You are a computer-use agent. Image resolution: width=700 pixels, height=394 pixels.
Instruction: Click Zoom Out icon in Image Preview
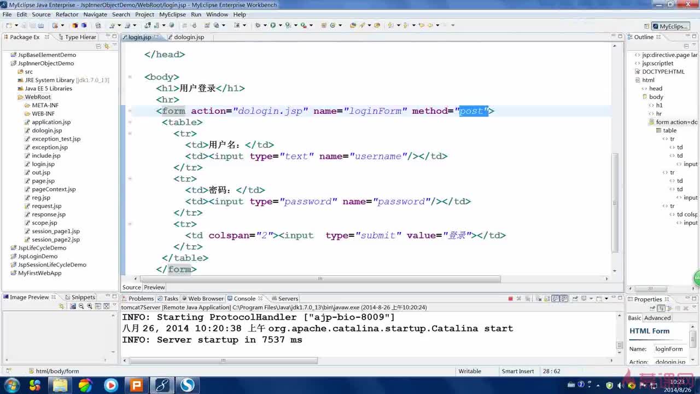tap(81, 306)
